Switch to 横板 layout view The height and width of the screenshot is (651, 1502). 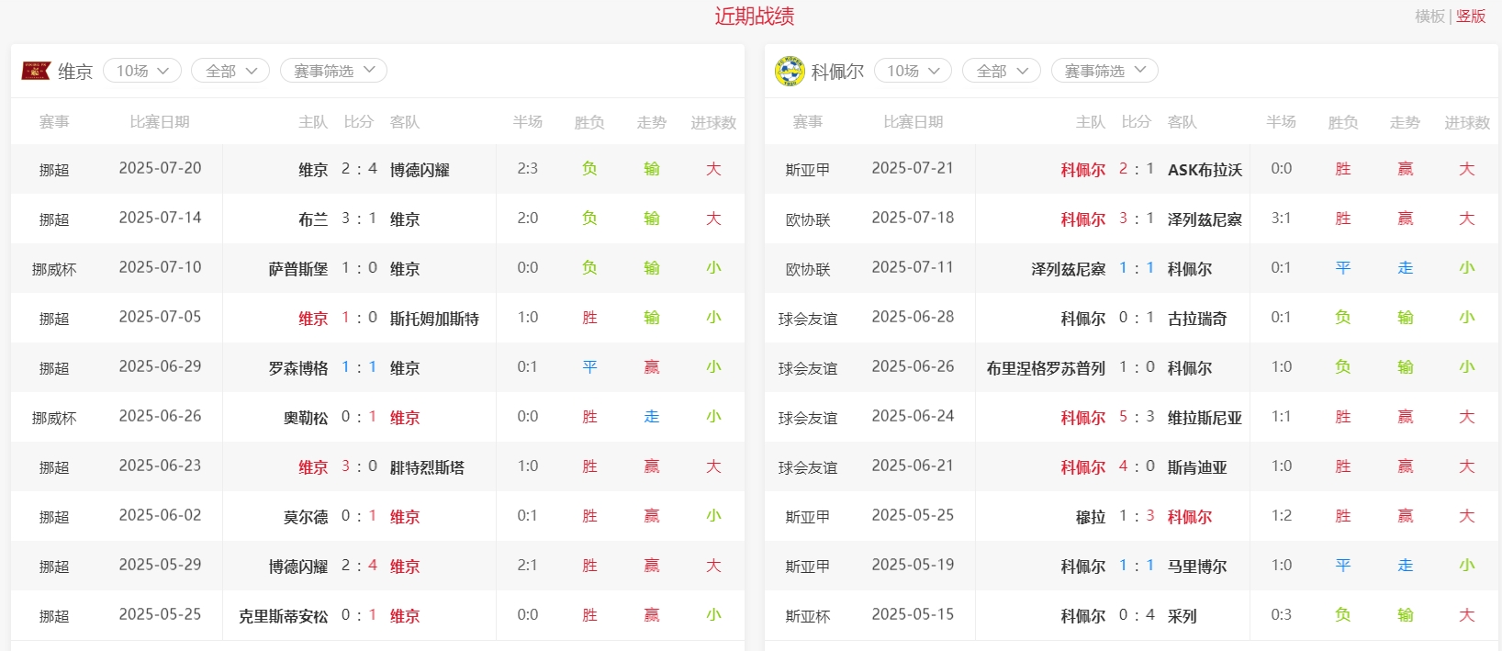pyautogui.click(x=1429, y=17)
